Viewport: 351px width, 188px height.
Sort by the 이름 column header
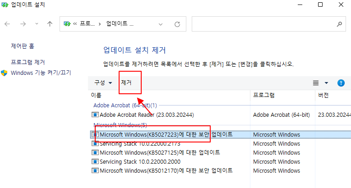pyautogui.click(x=96, y=95)
